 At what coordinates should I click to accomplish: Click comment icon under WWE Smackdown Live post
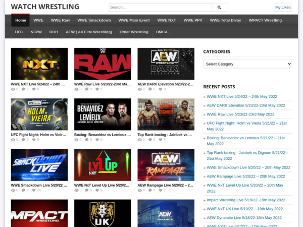[23, 190]
